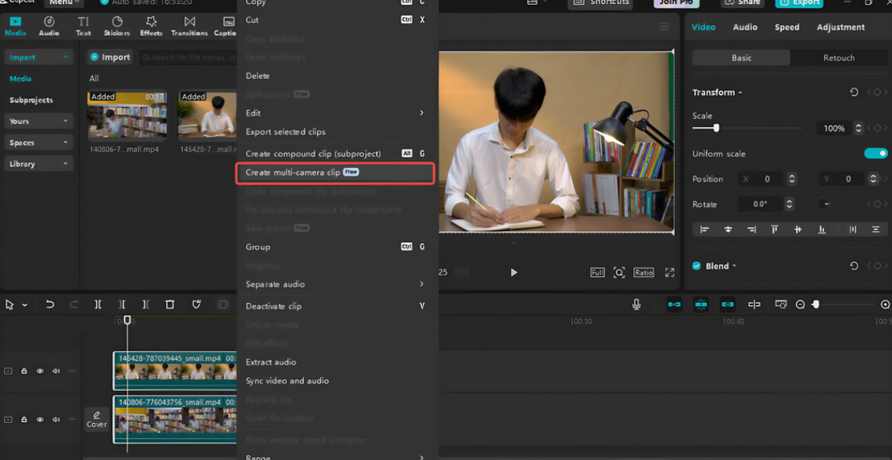The width and height of the screenshot is (892, 460).
Task: Align clip to top edge
Action: pos(774,230)
